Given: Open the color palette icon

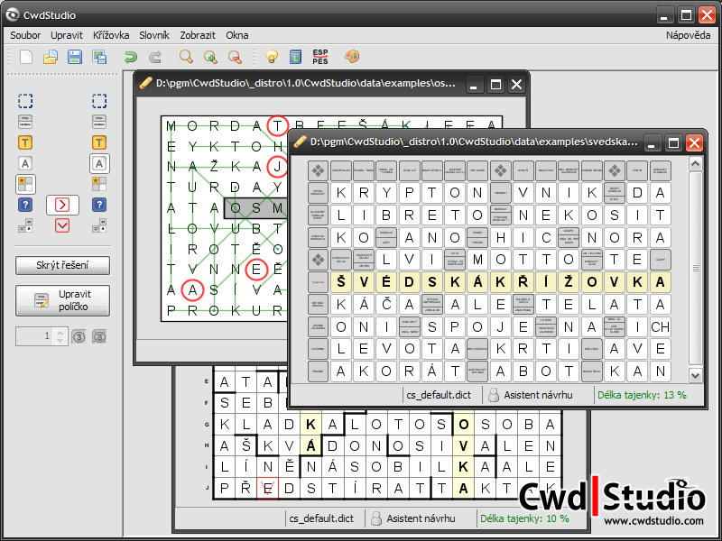Looking at the screenshot, I should (x=352, y=57).
